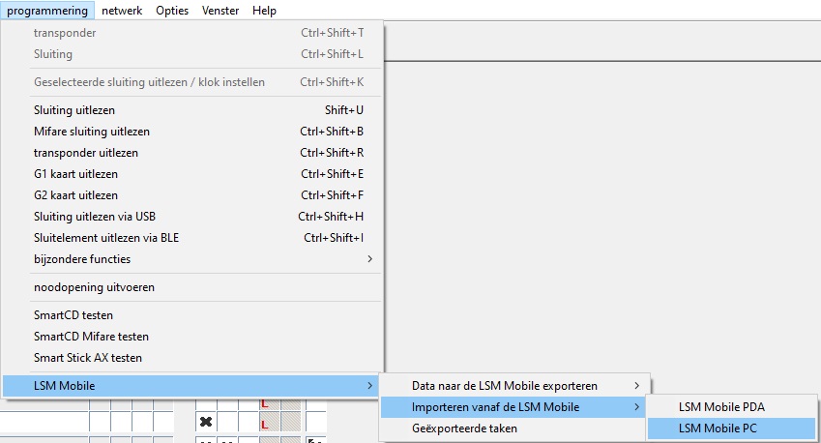
Task: Open the Help menu
Action: tap(264, 11)
